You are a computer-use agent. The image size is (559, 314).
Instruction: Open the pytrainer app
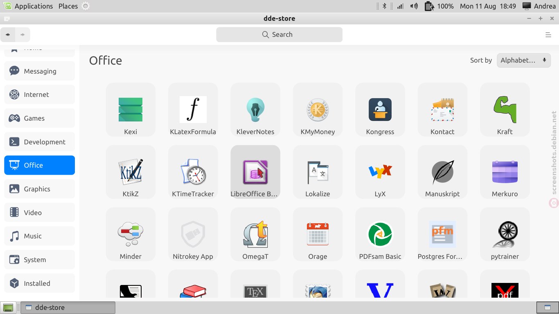pos(505,234)
